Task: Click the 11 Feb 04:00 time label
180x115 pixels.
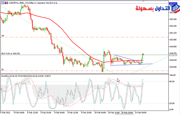Action: [x=140, y=113]
